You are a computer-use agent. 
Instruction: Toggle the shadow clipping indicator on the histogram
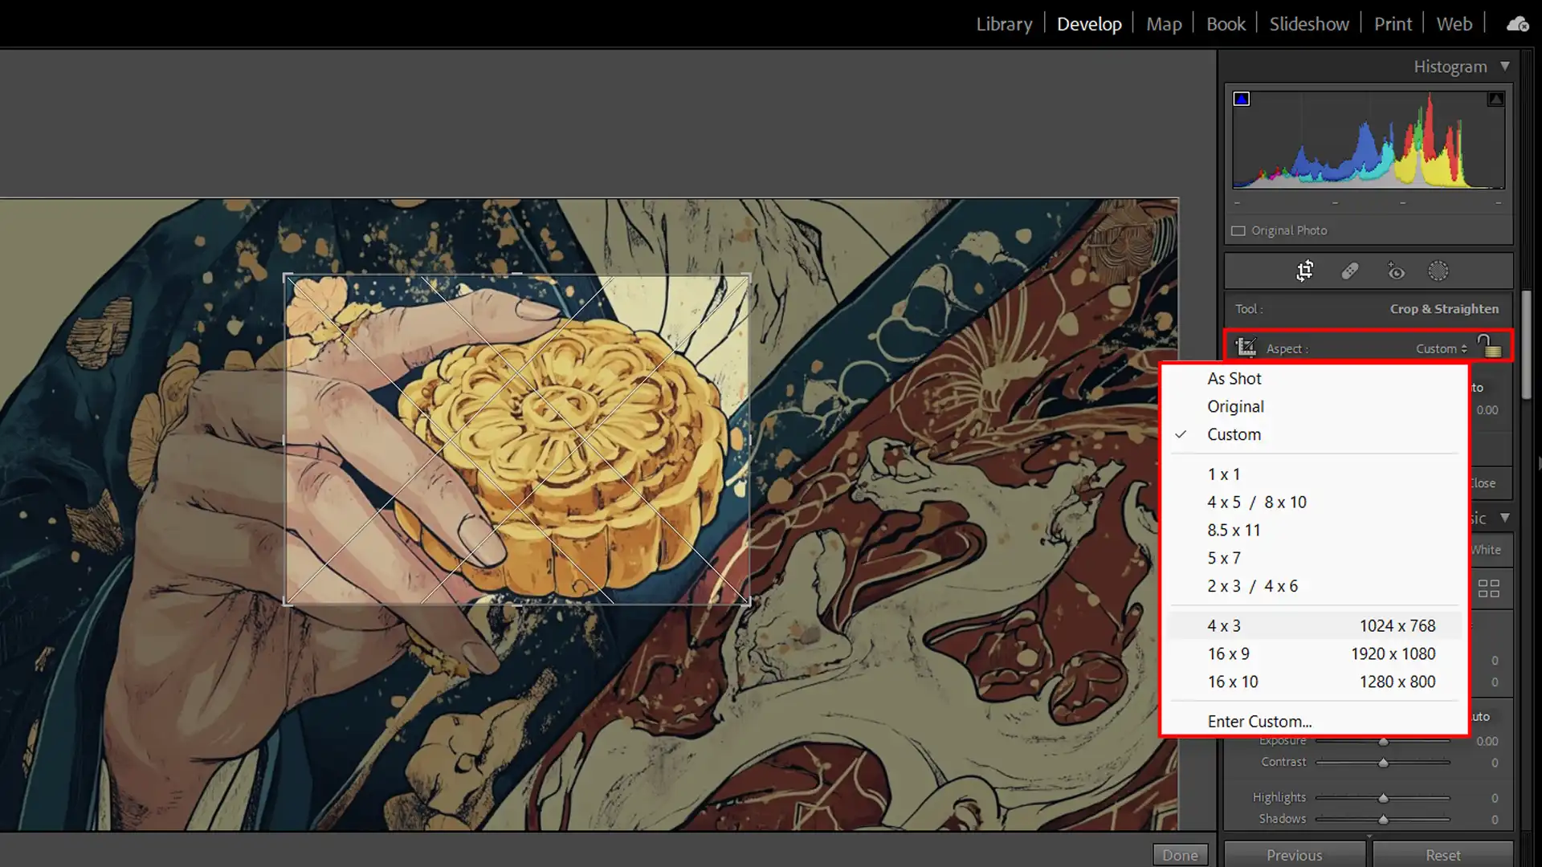pyautogui.click(x=1242, y=98)
